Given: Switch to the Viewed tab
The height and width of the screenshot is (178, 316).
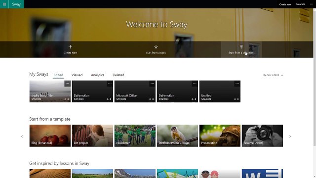Looking at the screenshot, I should tap(77, 75).
